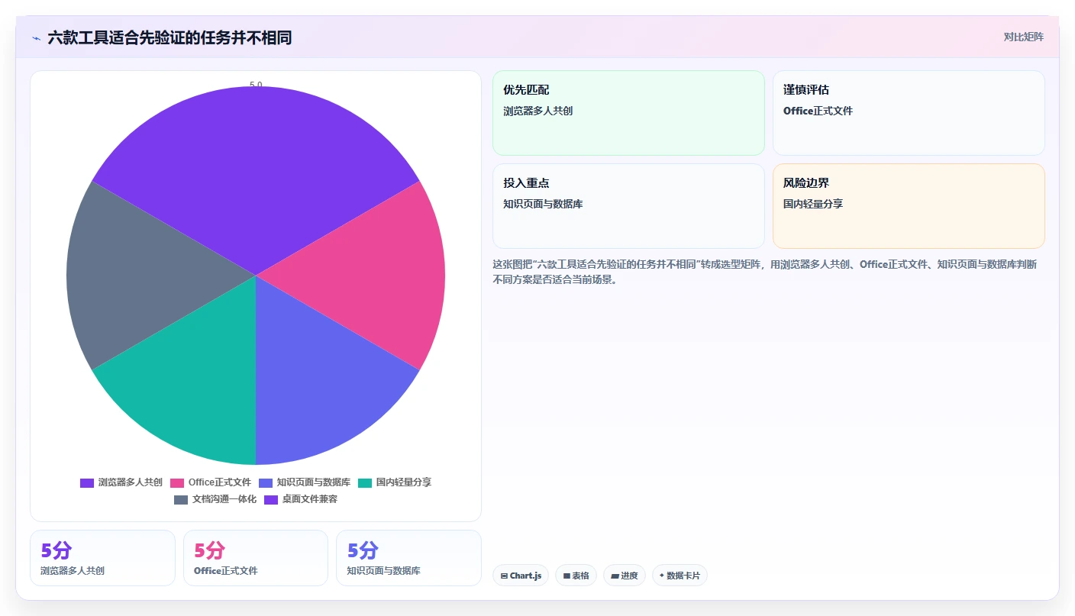Click the 数据卡片 tag chip
The width and height of the screenshot is (1075, 616).
(x=680, y=576)
